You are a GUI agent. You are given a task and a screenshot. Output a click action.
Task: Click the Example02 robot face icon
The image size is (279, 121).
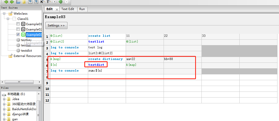[23, 29]
